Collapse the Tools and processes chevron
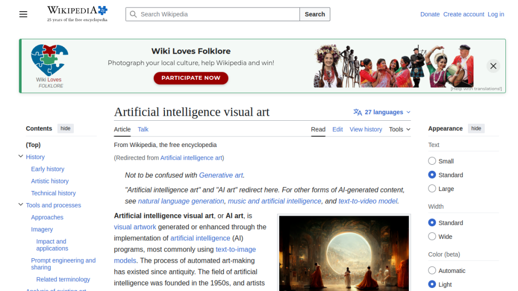518x291 pixels. [x=21, y=205]
